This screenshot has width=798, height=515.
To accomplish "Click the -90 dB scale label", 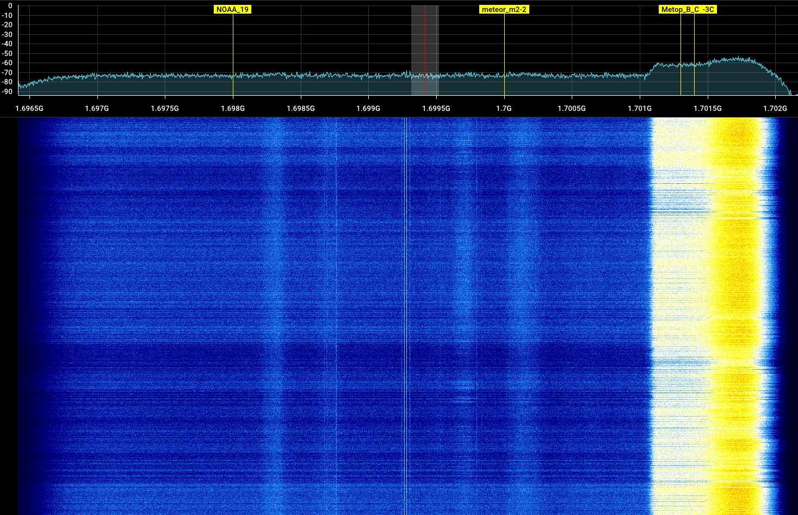I will 7,91.
